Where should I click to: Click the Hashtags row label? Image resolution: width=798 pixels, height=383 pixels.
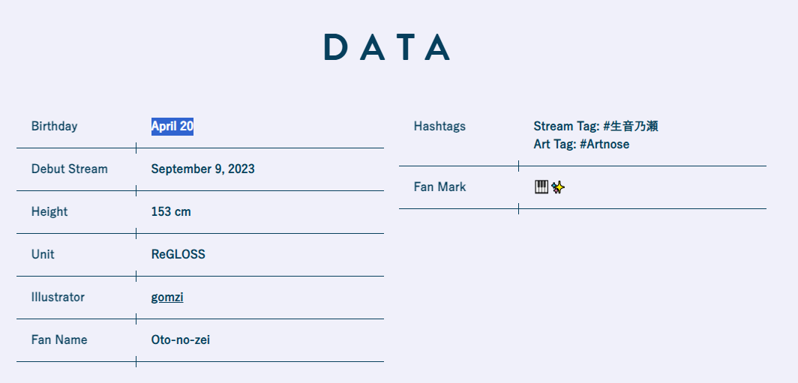(439, 127)
